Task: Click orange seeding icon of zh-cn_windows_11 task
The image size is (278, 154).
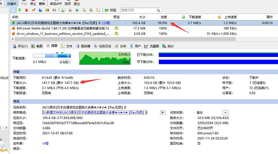Action: 13,33
